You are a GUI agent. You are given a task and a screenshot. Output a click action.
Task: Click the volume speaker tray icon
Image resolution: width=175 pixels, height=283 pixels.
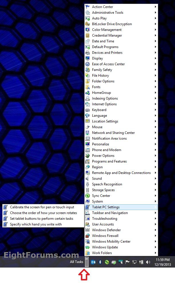148,262
